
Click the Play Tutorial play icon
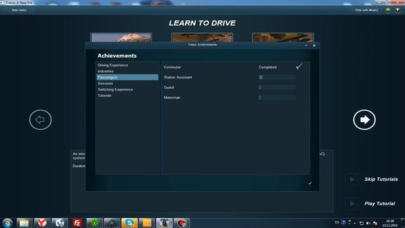[x=352, y=204]
